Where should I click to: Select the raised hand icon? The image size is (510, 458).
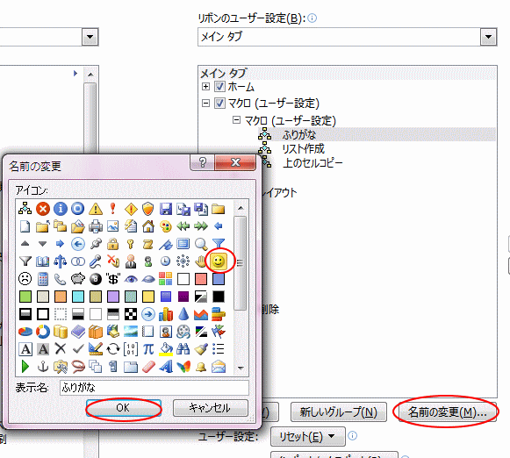point(201,261)
